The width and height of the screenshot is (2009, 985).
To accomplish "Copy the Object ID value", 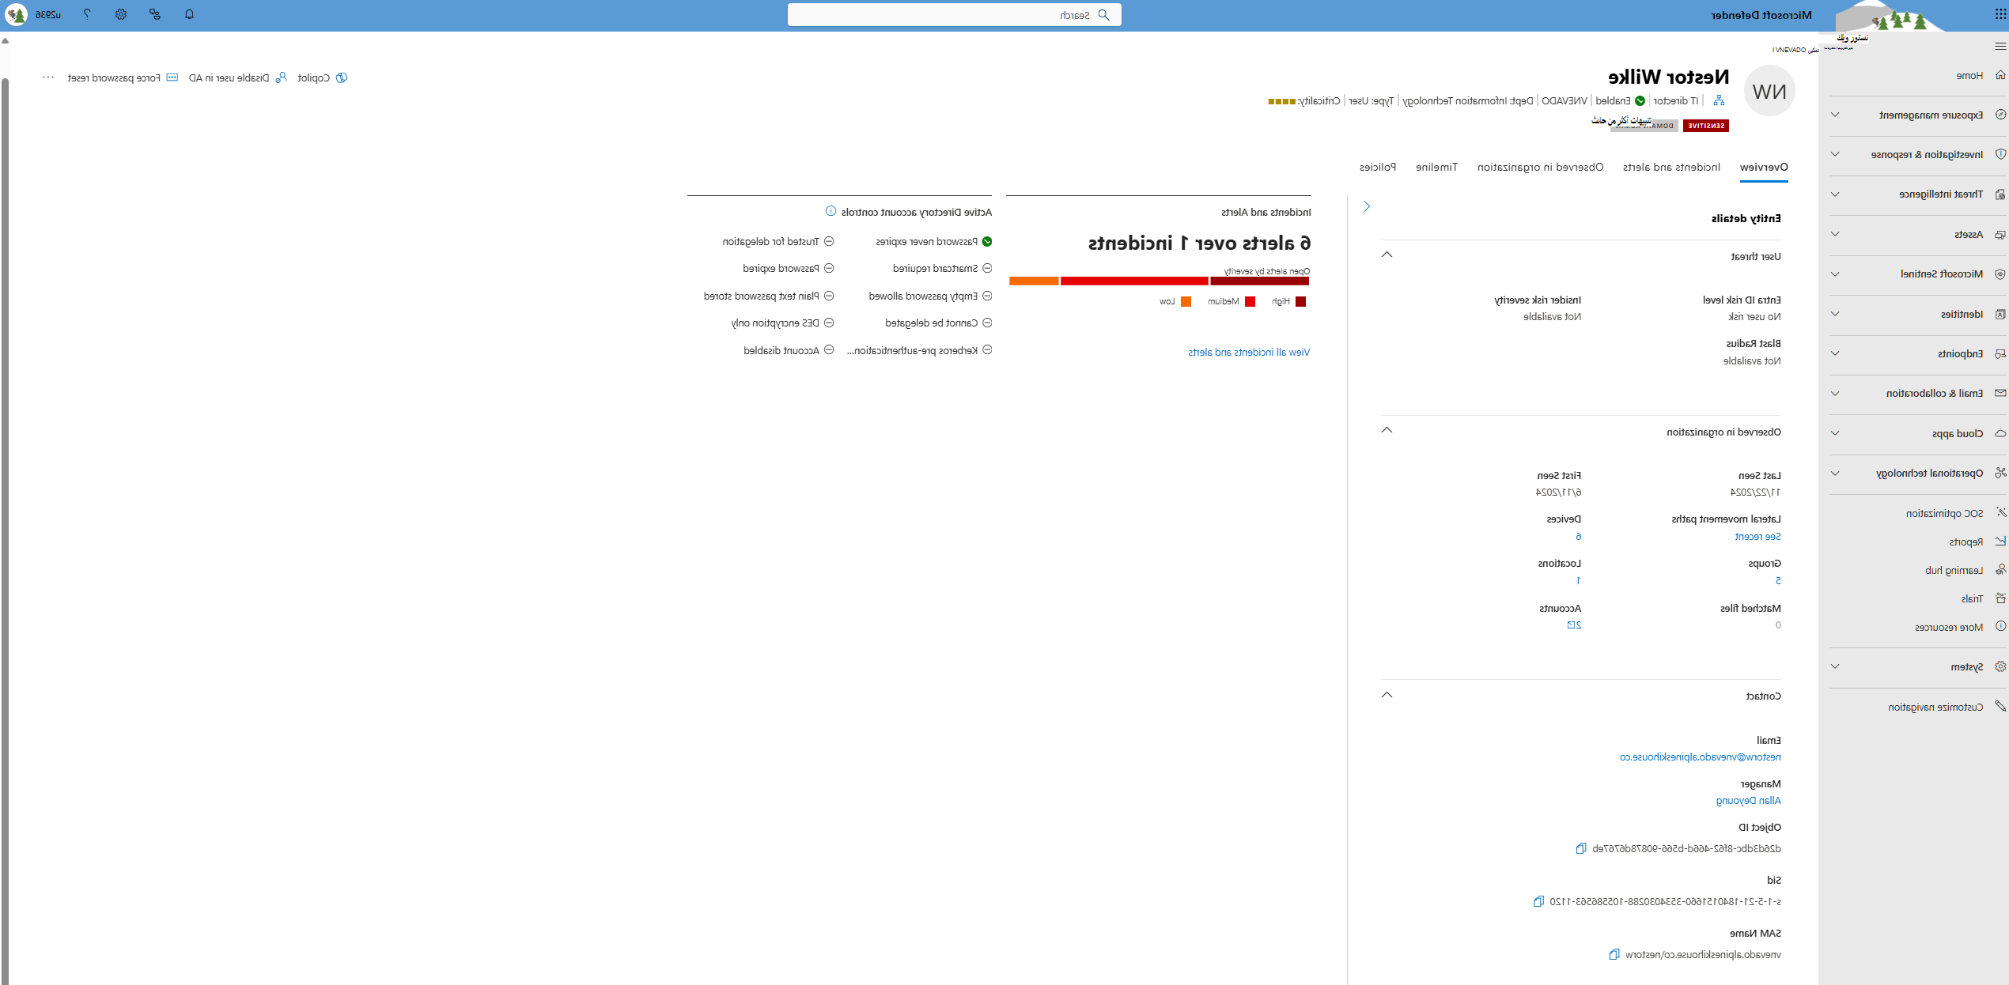I will click(1580, 848).
